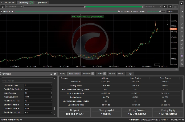Open the History tab
The image size is (185, 122).
[112, 74]
